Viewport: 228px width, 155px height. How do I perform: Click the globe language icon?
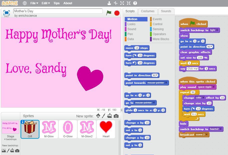click(x=24, y=3)
